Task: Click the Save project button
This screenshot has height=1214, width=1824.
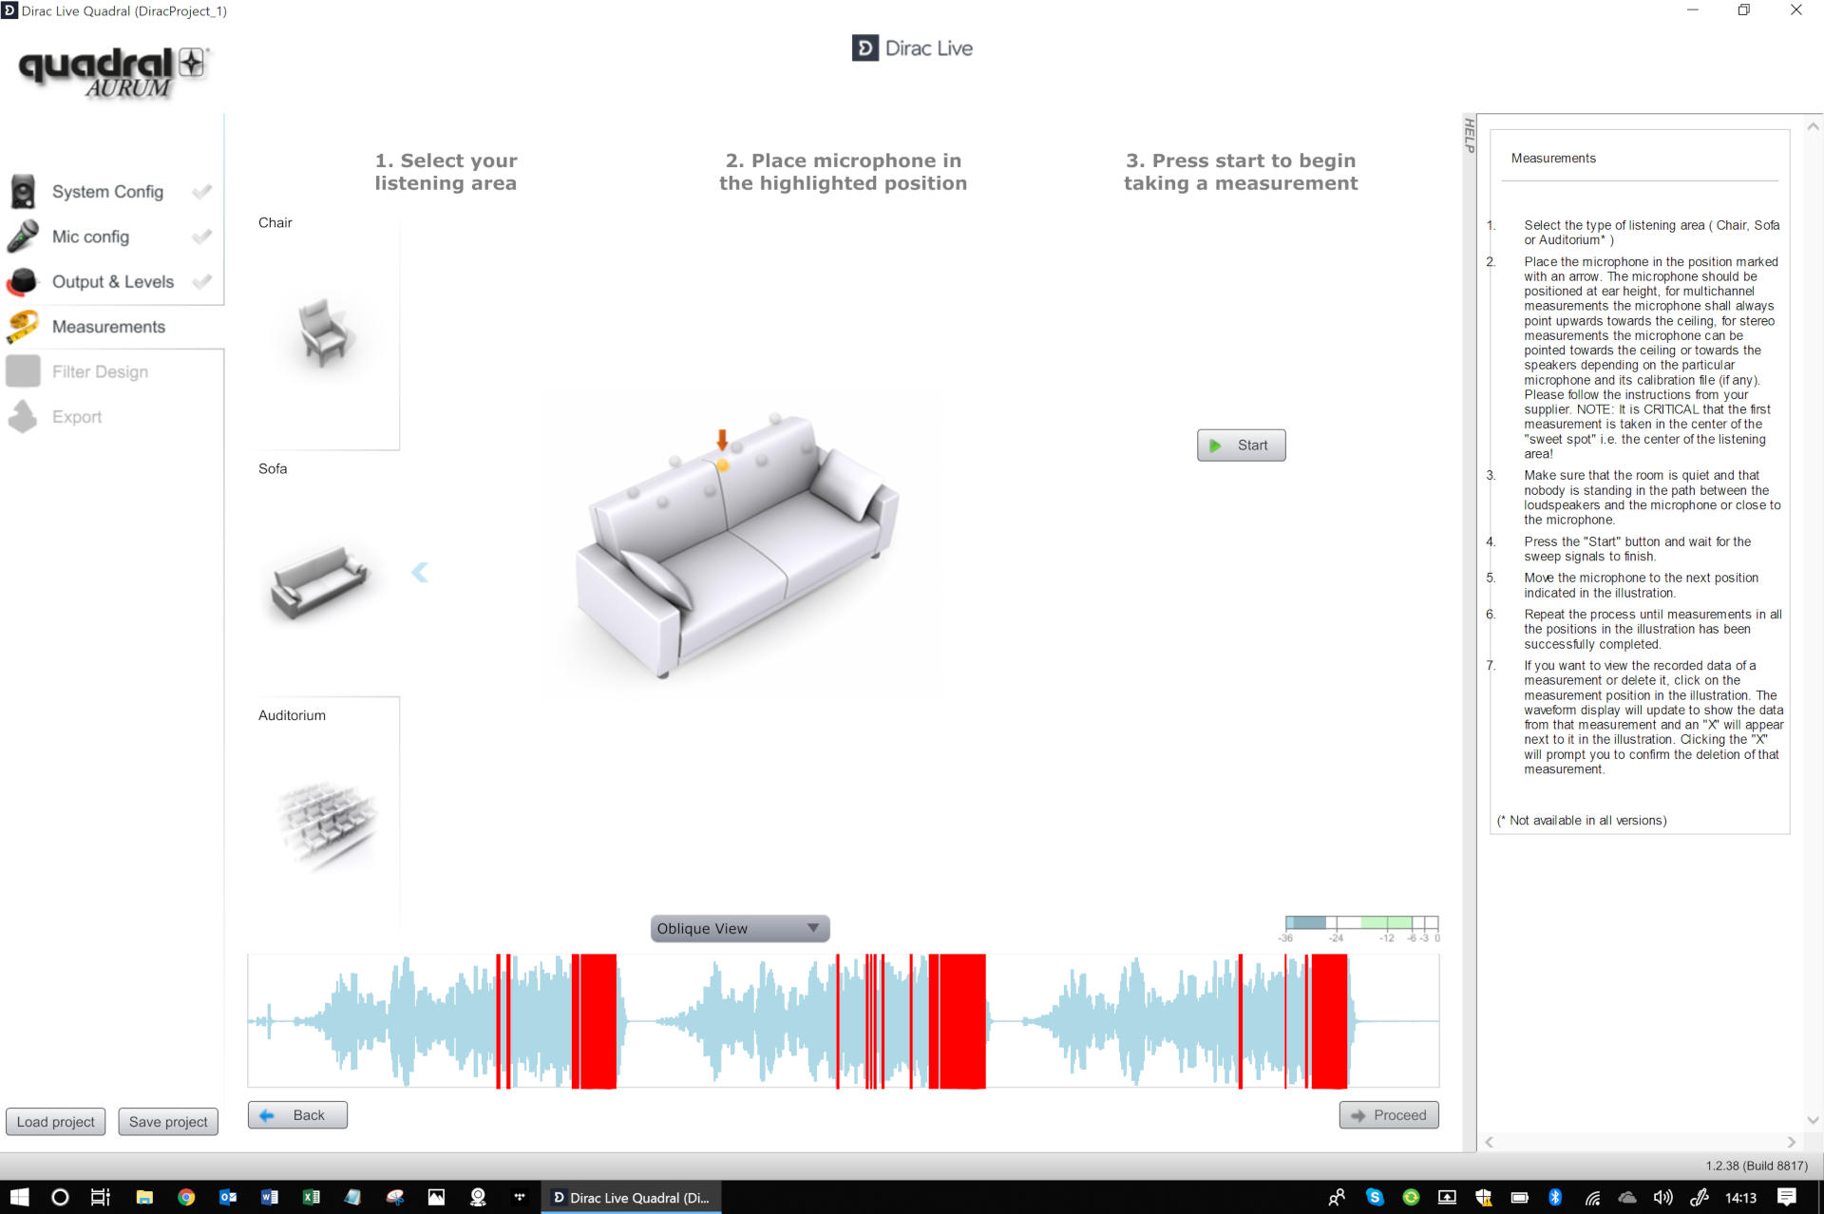Action: [168, 1122]
